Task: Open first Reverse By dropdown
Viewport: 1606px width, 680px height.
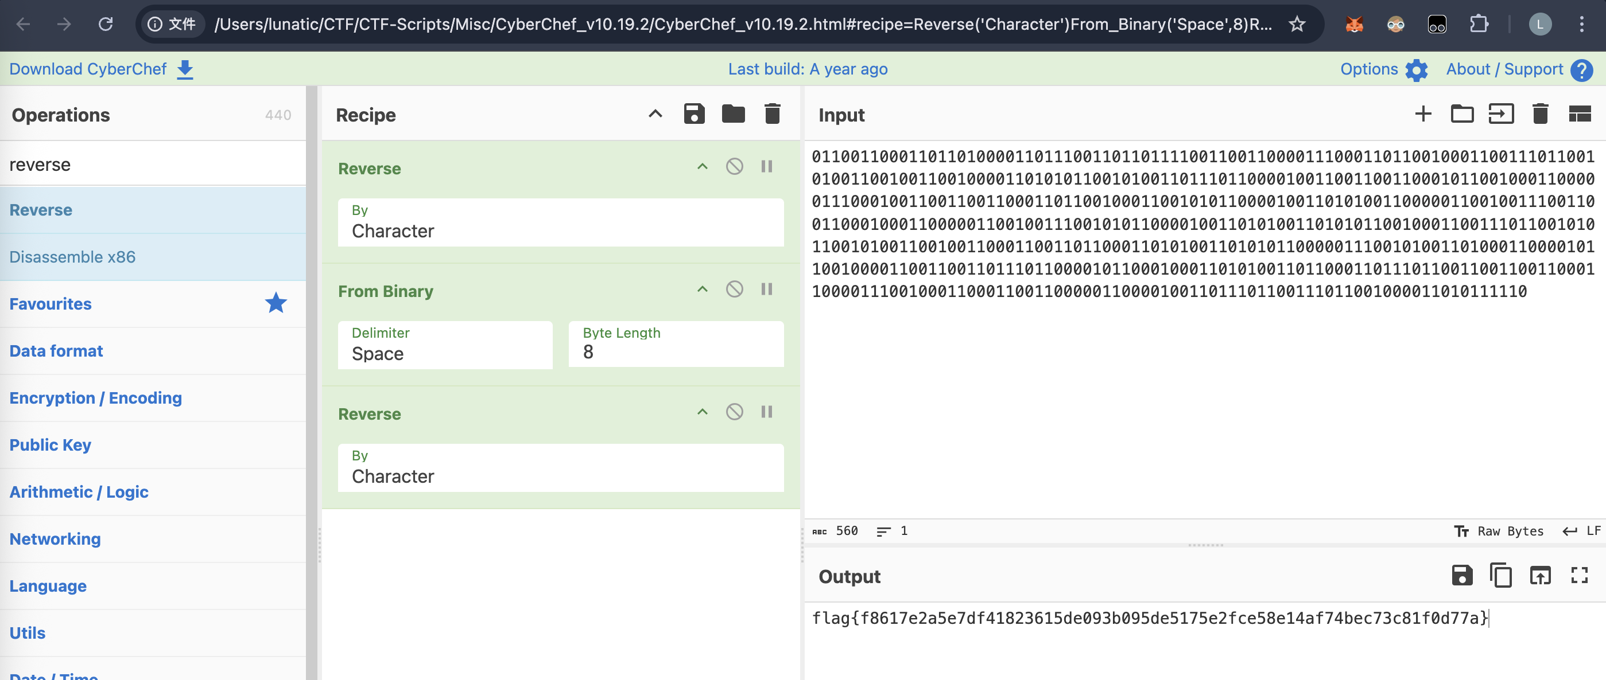Action: 560,223
